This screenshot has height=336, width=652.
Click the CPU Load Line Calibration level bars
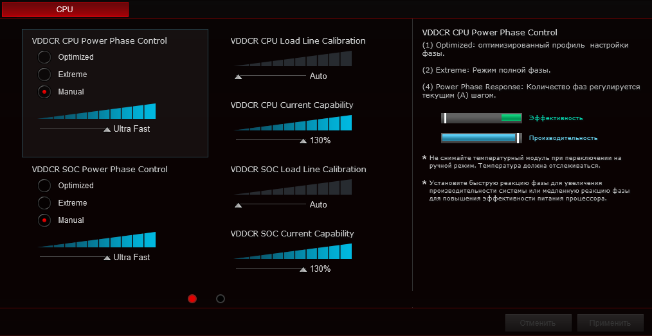click(x=293, y=59)
